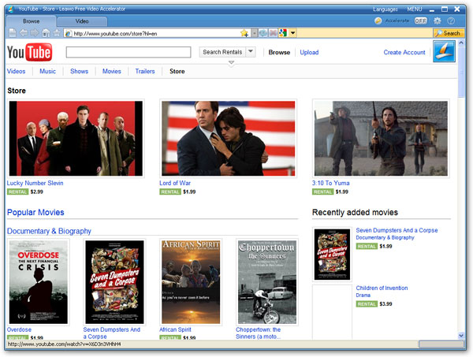Open Choppertown: the Sinners title link

click(x=259, y=333)
